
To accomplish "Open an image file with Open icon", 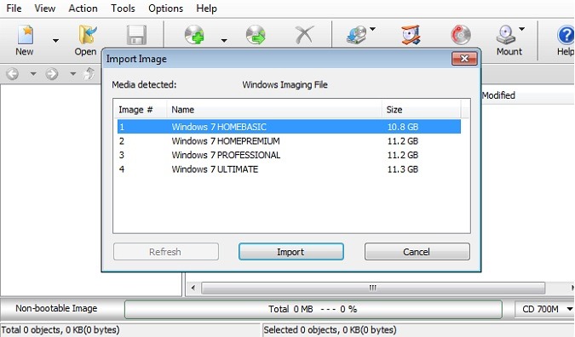I will point(87,35).
